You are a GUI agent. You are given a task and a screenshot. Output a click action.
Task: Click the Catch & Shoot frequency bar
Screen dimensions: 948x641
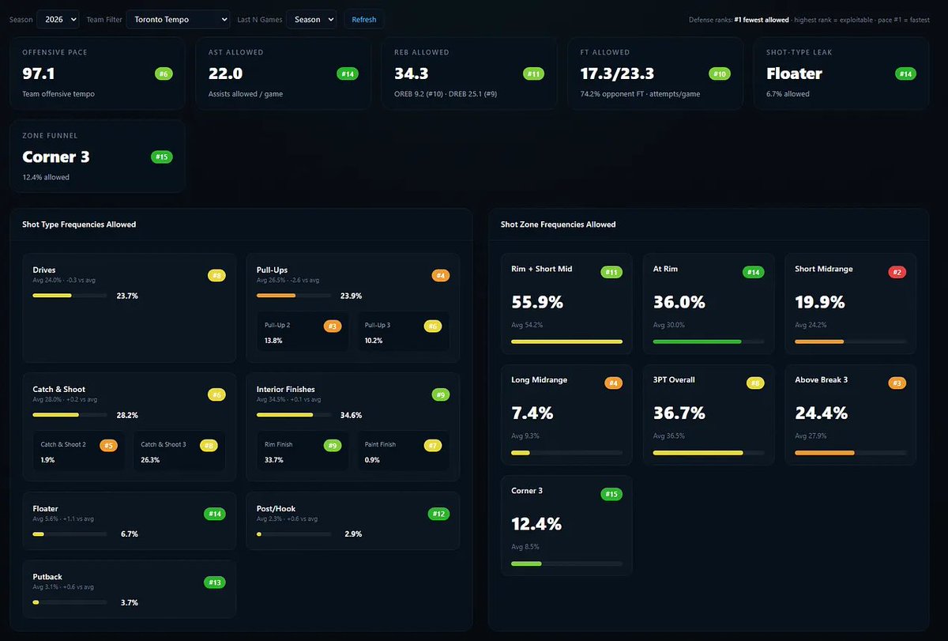(x=70, y=415)
